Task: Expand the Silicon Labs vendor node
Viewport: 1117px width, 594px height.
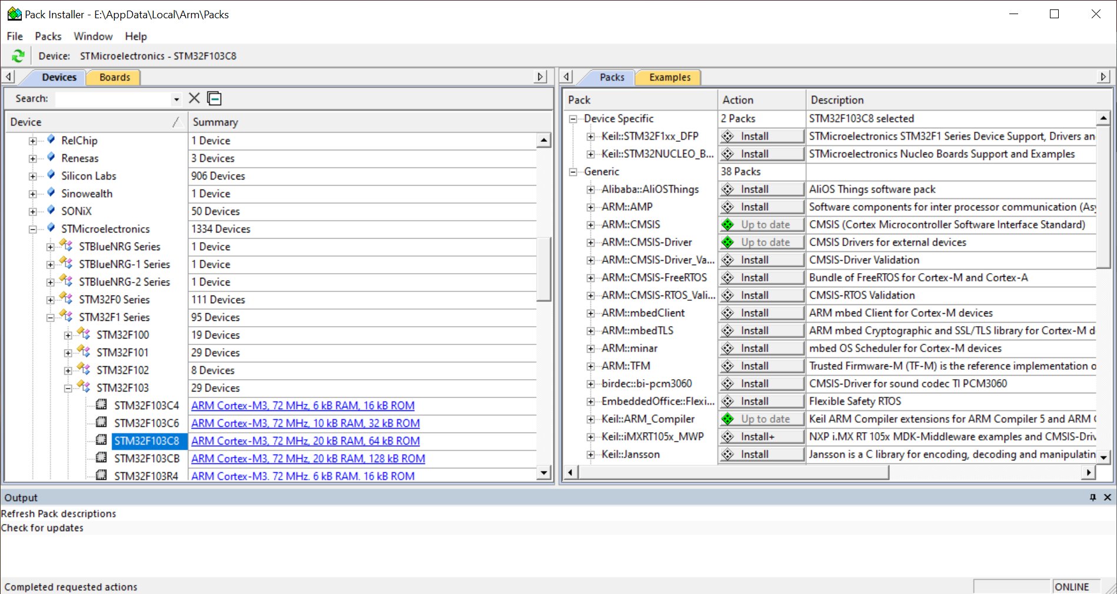Action: pyautogui.click(x=33, y=176)
